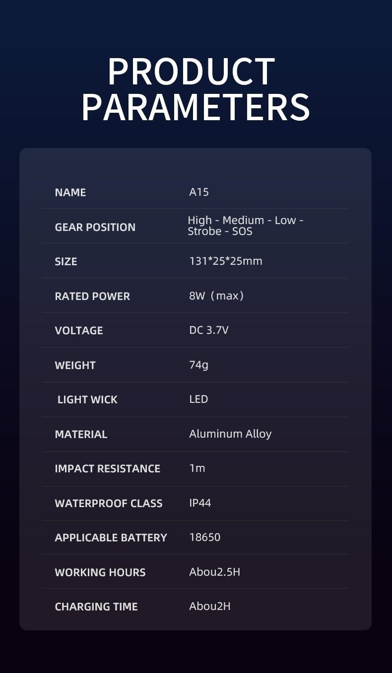Click the CHARGING TIME label

pyautogui.click(x=96, y=607)
